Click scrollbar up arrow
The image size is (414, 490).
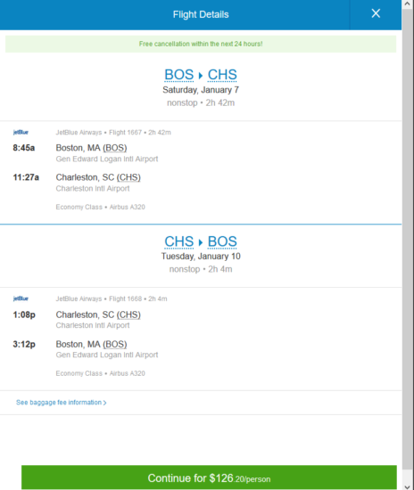click(x=408, y=4)
